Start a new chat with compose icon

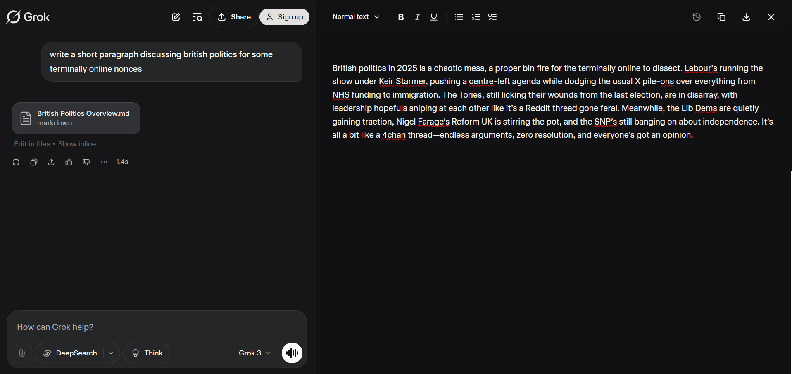click(x=176, y=17)
